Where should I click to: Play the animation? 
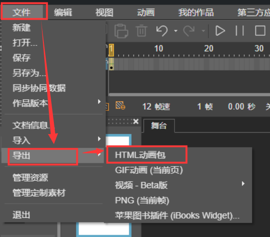coord(220,31)
